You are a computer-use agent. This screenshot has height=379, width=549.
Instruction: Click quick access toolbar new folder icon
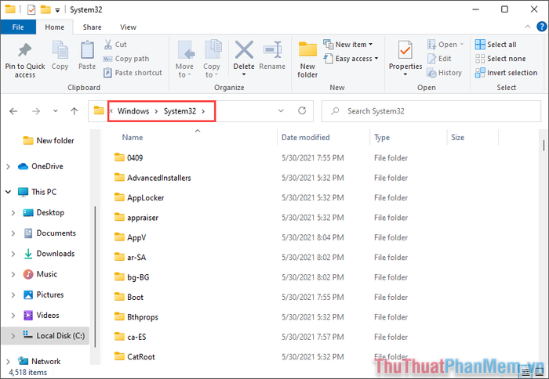point(45,9)
